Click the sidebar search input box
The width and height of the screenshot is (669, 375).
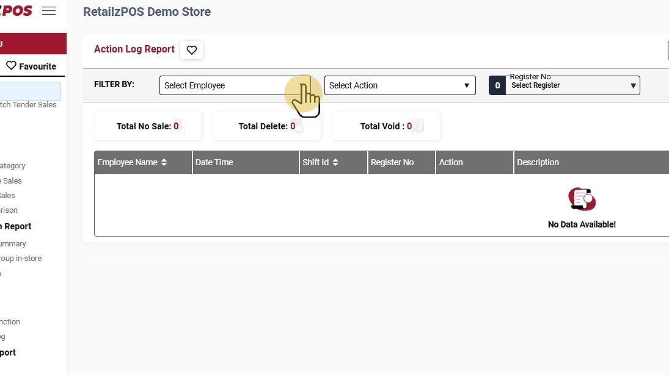(x=30, y=91)
